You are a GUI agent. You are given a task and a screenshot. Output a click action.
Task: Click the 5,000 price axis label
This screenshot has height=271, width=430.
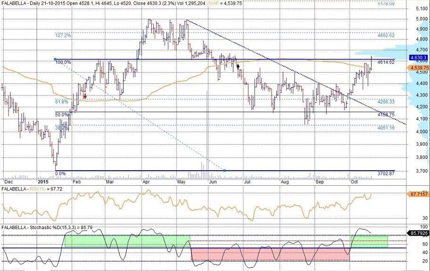pos(422,19)
